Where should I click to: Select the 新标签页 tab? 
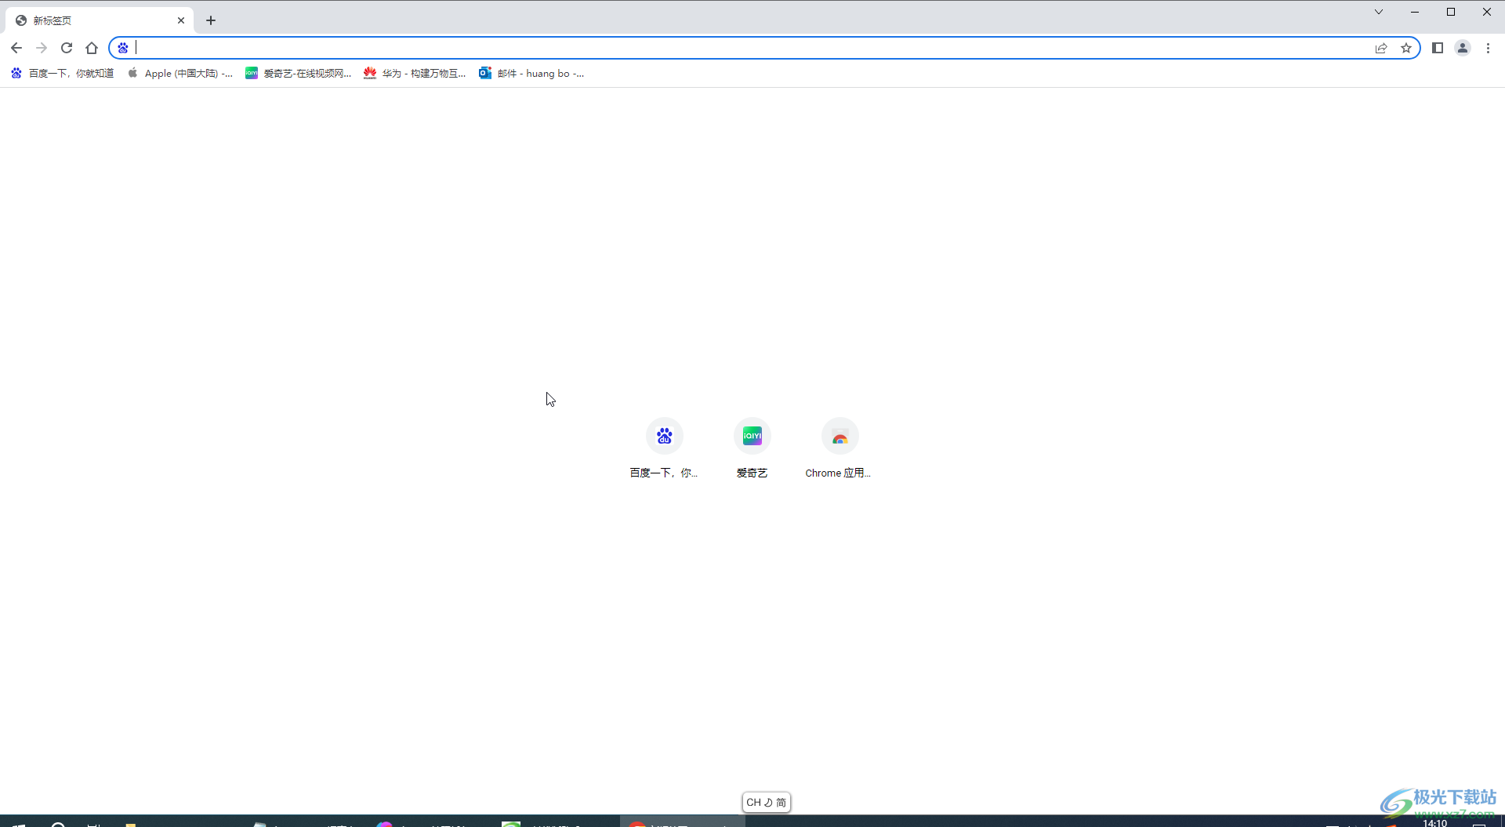[x=100, y=20]
